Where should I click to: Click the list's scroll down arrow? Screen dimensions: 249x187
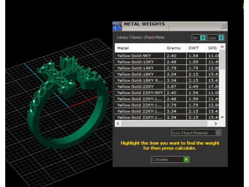(223, 117)
